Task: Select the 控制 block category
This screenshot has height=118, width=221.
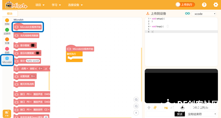Action: (x=7, y=22)
